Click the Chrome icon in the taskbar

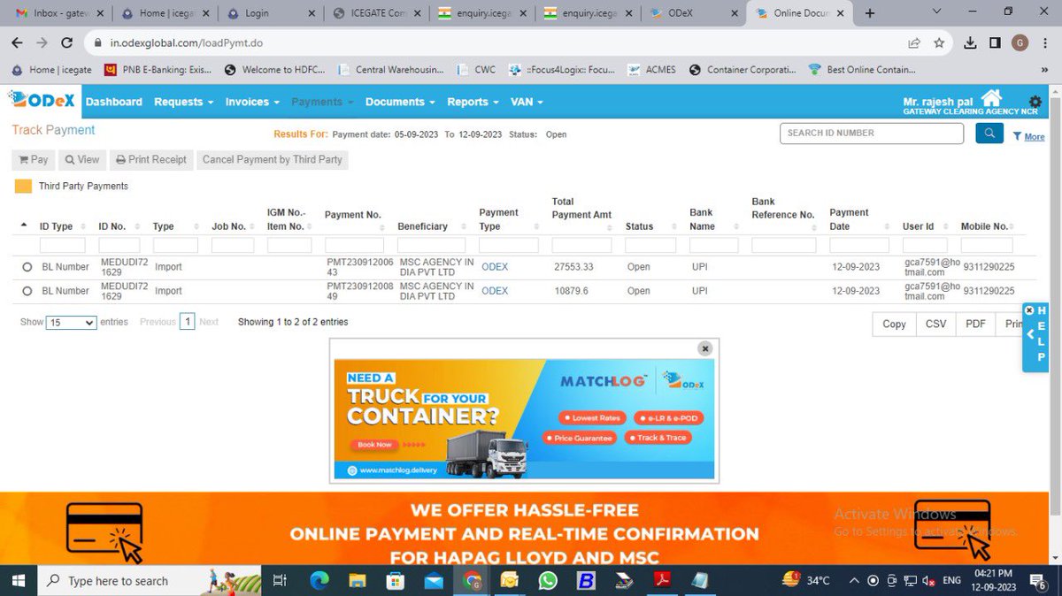point(472,580)
